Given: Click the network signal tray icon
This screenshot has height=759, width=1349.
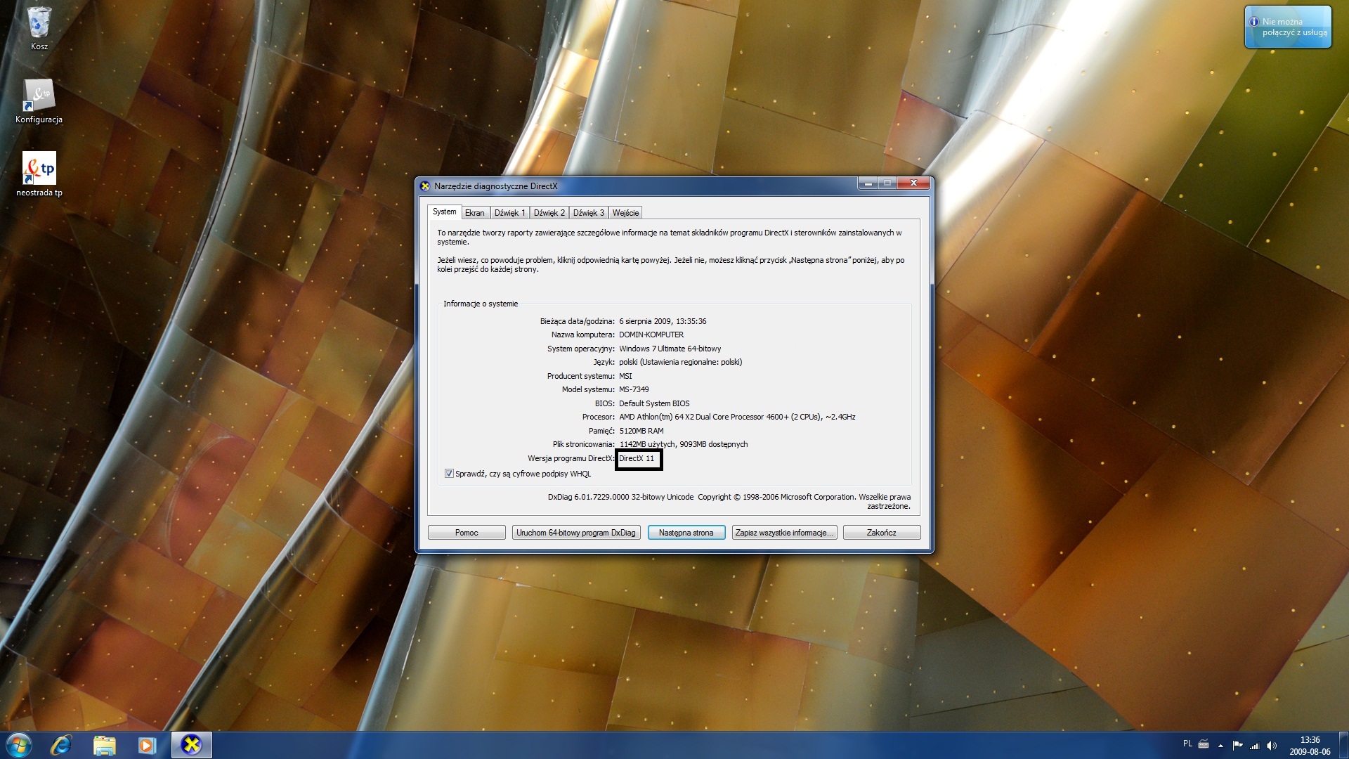Looking at the screenshot, I should 1255,746.
